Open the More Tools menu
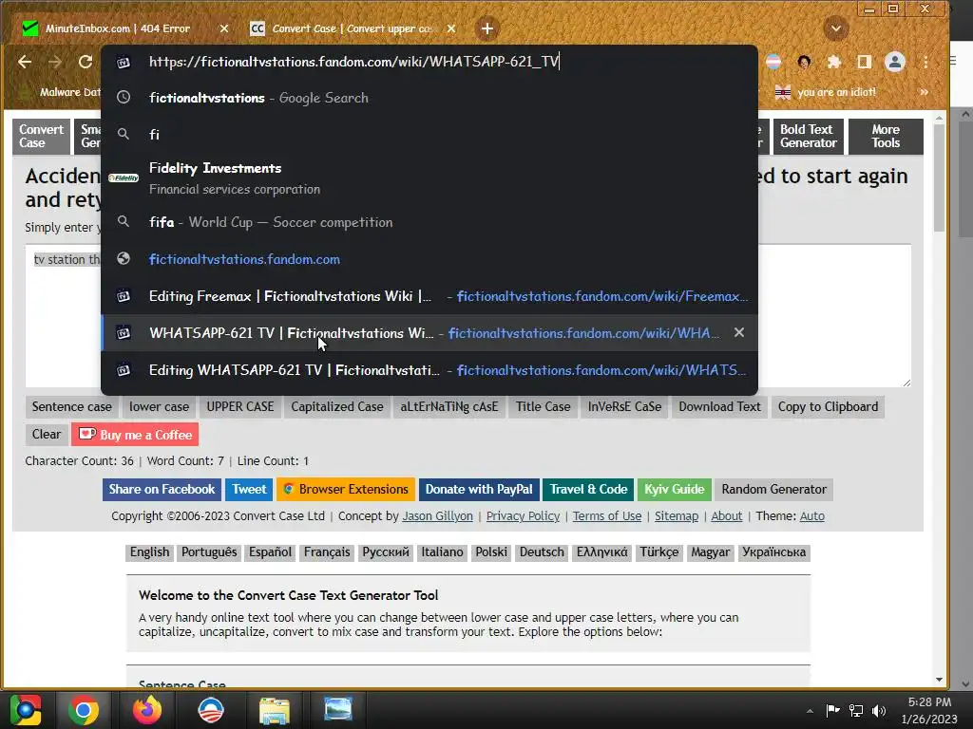This screenshot has width=973, height=729. tap(886, 136)
